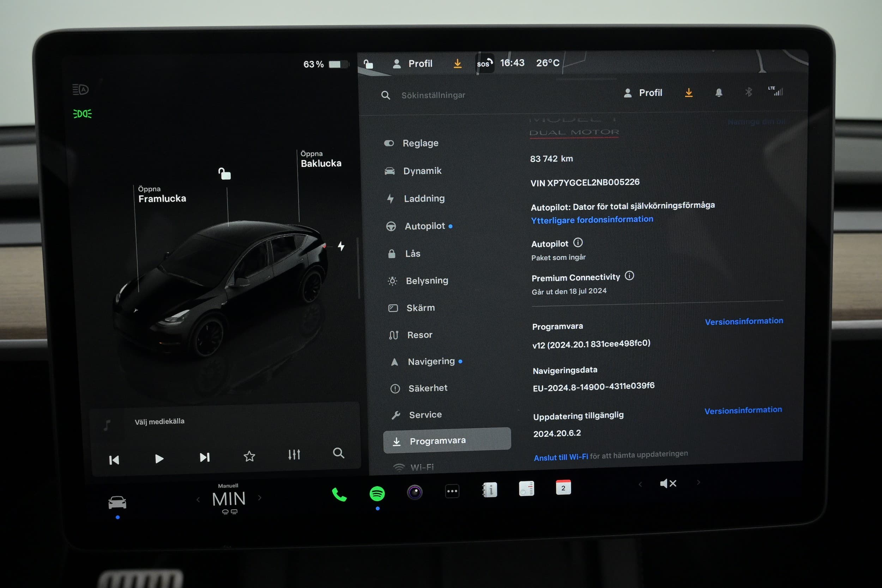Image resolution: width=882 pixels, height=588 pixels.
Task: Lower volume with left arrow
Action: click(x=640, y=484)
